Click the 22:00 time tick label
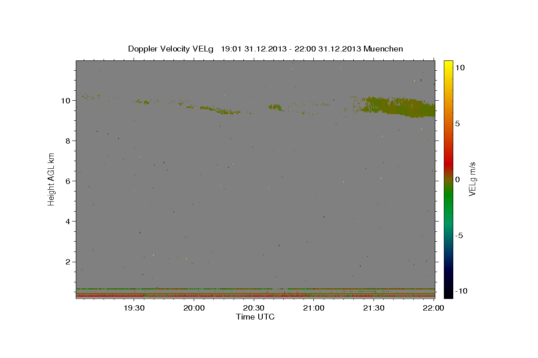The width and height of the screenshot is (538, 358). (434, 308)
